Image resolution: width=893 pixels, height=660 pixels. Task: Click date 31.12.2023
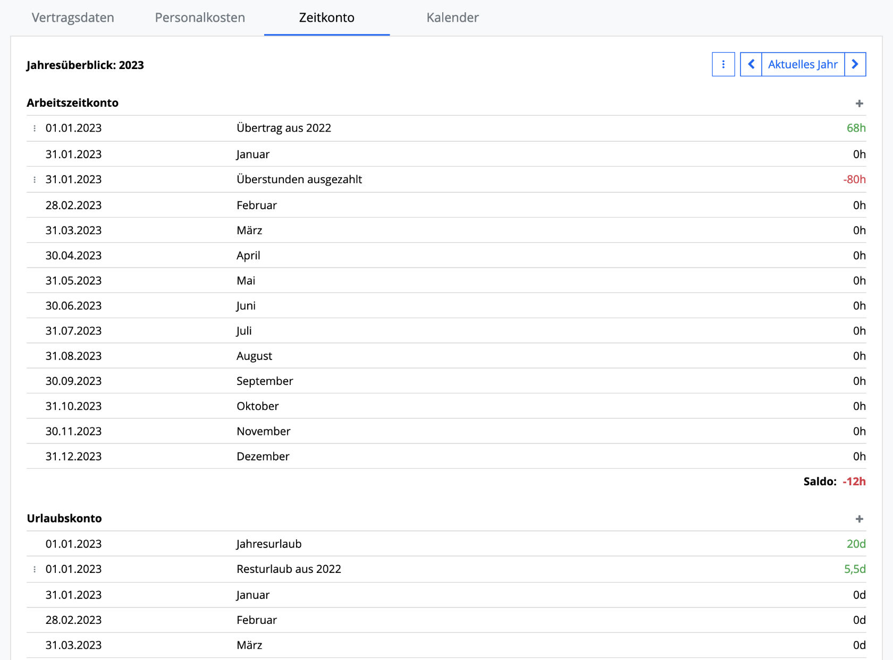tap(73, 457)
